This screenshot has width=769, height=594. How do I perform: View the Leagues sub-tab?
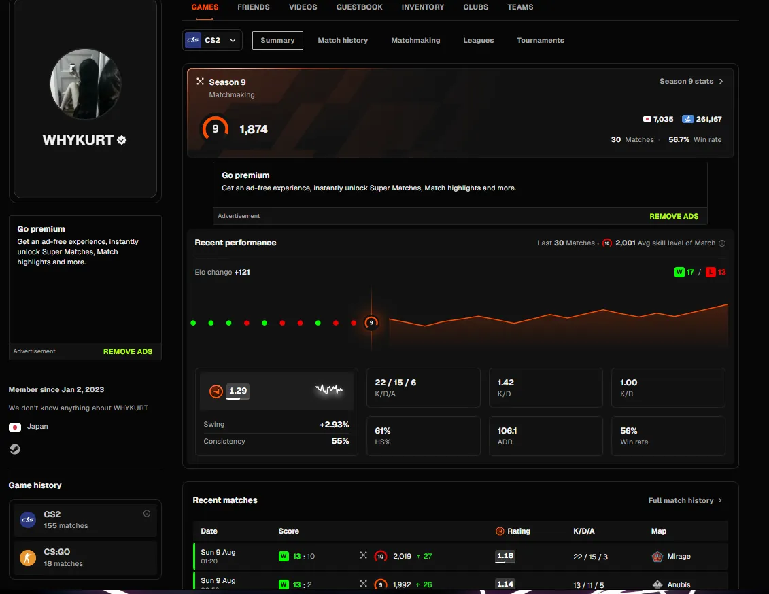pos(479,40)
